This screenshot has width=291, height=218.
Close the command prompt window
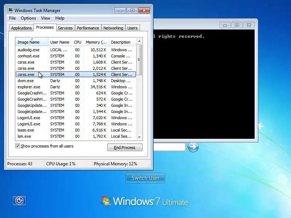coord(249,25)
